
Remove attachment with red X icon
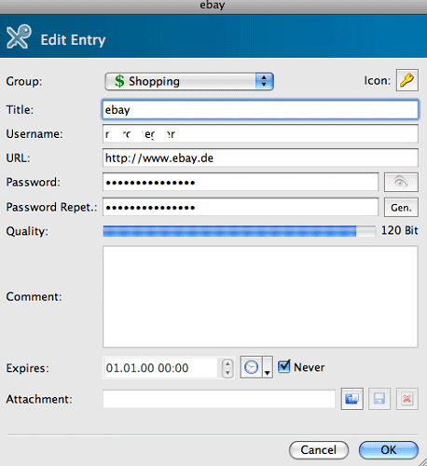(x=407, y=399)
